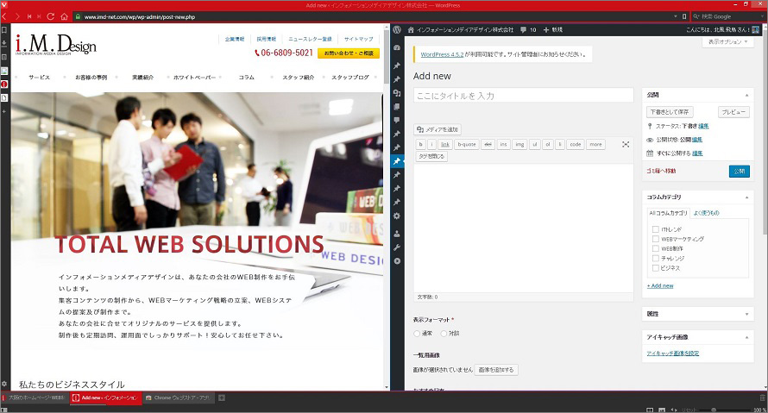Viewport: 768px width, 413px height.
Task: Check the ITトレンド category
Action: point(655,229)
